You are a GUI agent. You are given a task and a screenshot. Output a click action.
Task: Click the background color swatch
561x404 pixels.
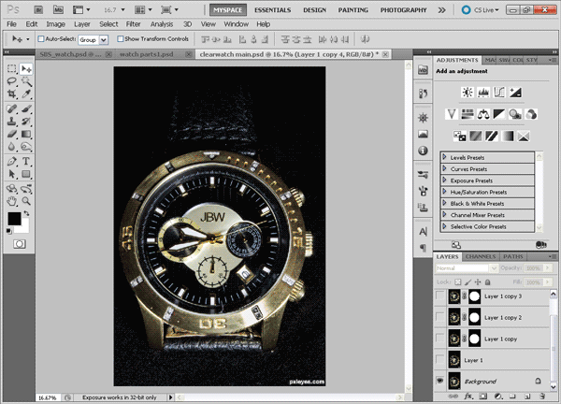(x=23, y=228)
